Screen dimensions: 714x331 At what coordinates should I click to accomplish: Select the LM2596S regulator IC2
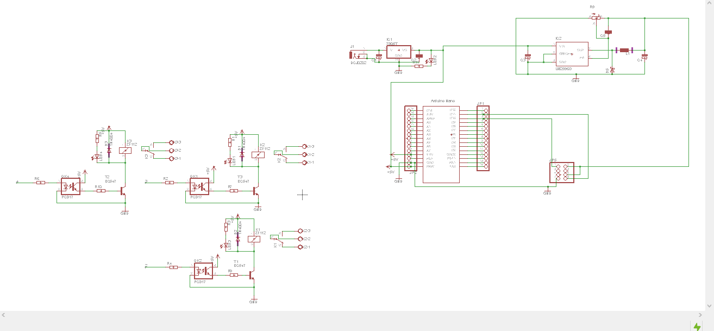[572, 54]
